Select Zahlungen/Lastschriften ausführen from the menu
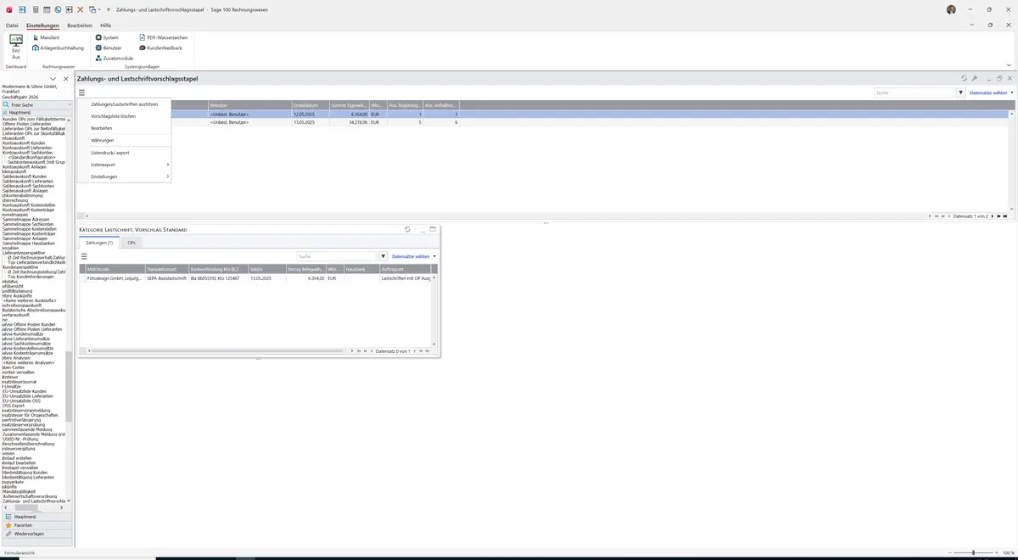The image size is (1018, 560). click(x=125, y=104)
